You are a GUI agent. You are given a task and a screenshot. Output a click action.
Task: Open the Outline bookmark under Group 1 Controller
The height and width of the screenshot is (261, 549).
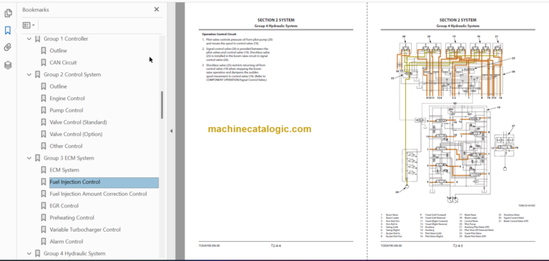coord(58,51)
